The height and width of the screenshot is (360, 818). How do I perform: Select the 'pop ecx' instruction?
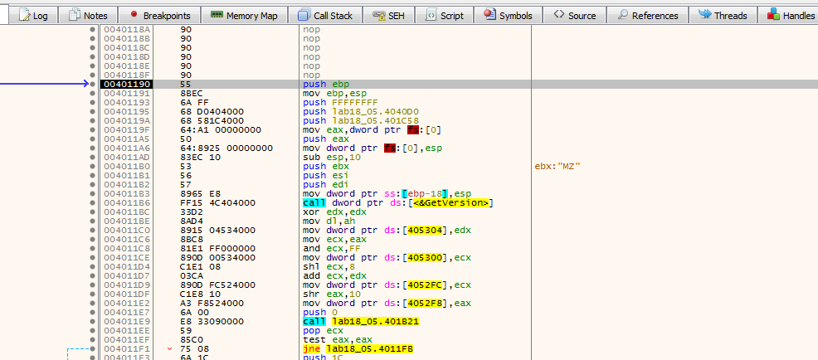pyautogui.click(x=322, y=331)
